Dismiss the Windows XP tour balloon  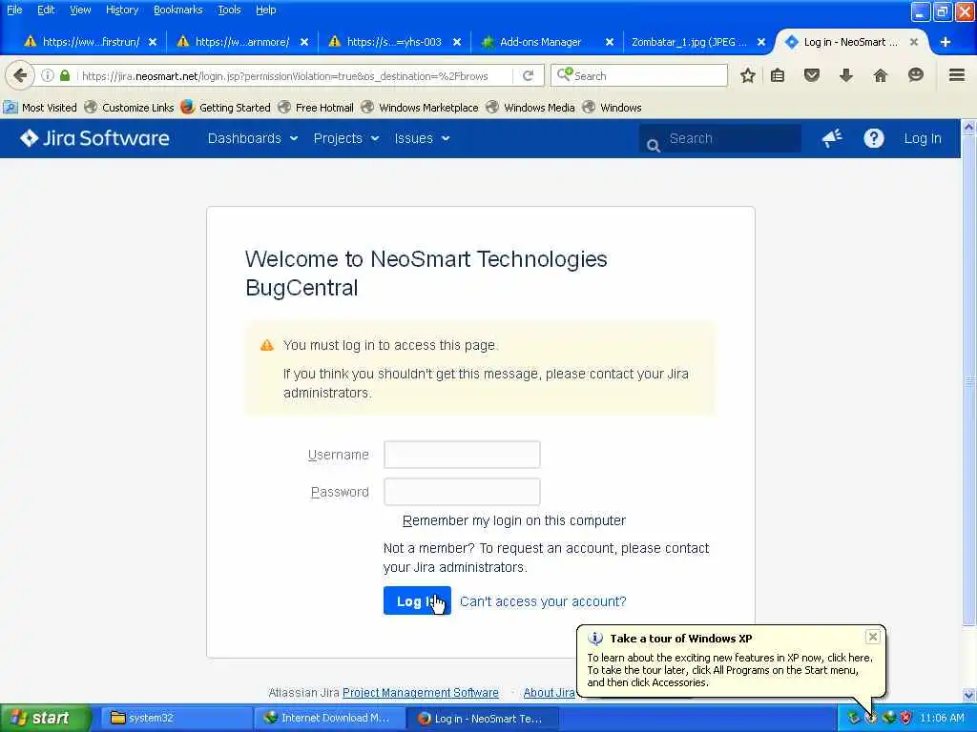(872, 637)
